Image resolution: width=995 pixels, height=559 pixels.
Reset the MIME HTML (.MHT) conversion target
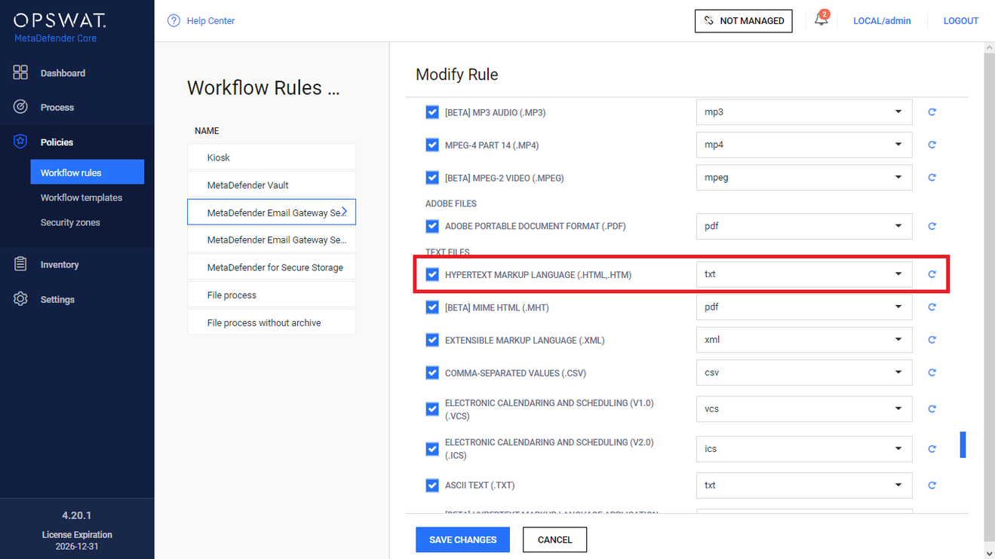click(x=932, y=307)
